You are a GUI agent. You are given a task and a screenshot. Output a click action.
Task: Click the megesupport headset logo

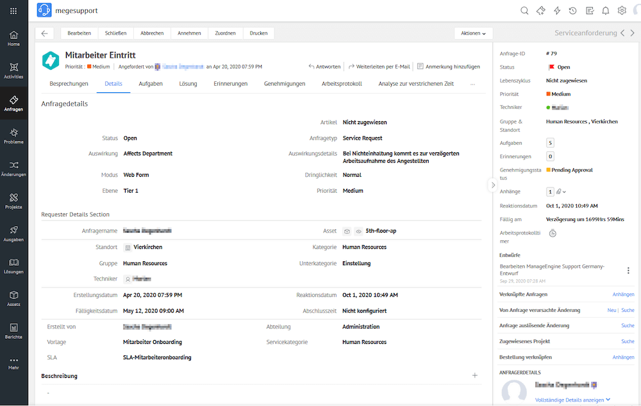44,10
